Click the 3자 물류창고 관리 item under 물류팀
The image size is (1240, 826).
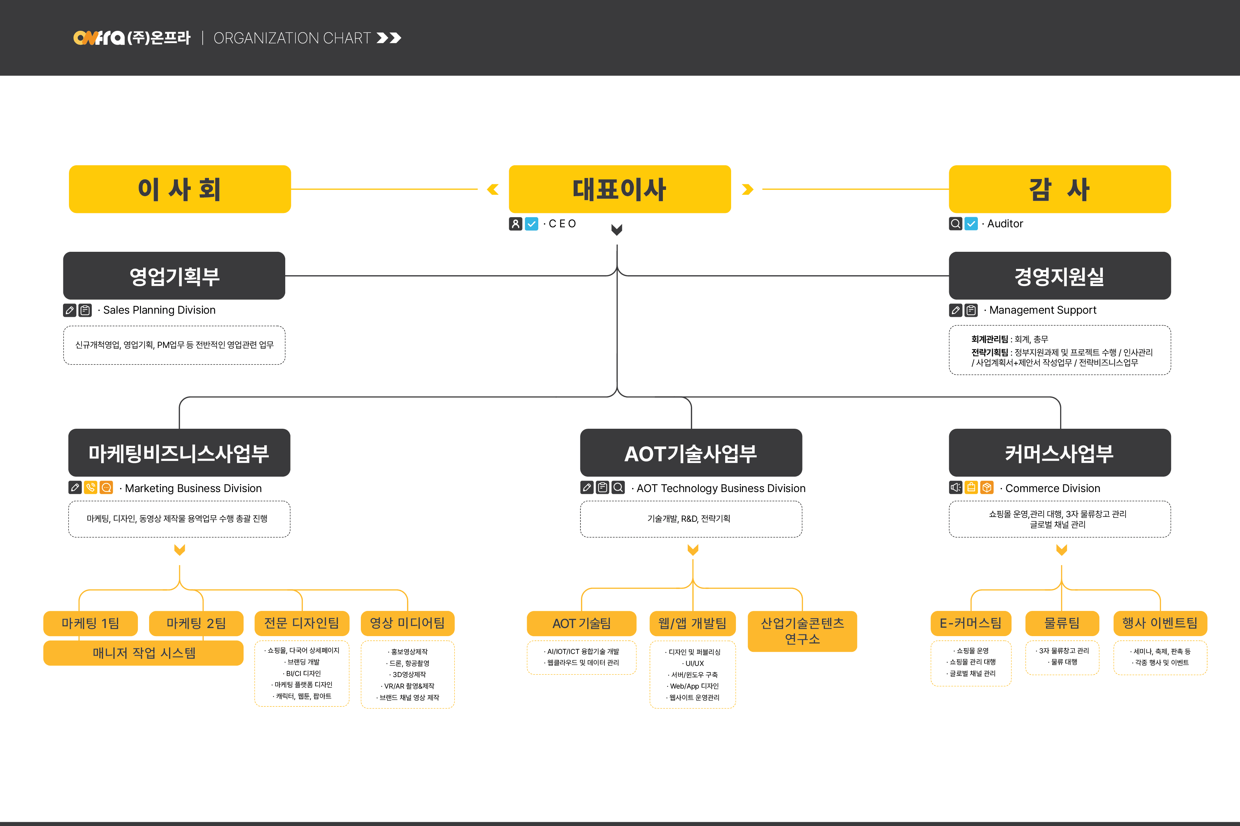pos(1062,650)
